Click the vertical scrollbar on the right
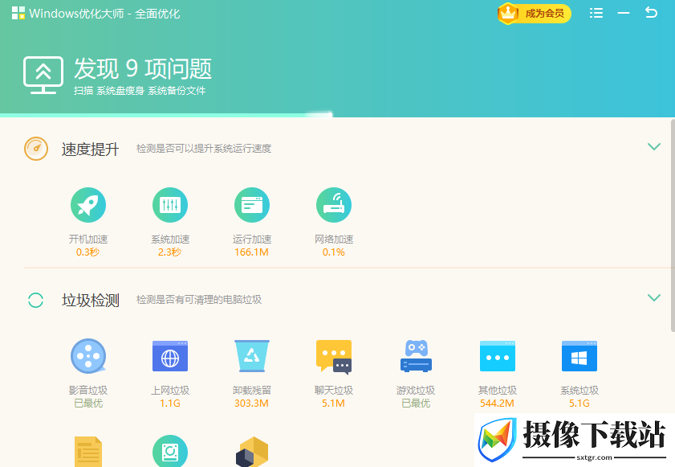 [x=673, y=226]
